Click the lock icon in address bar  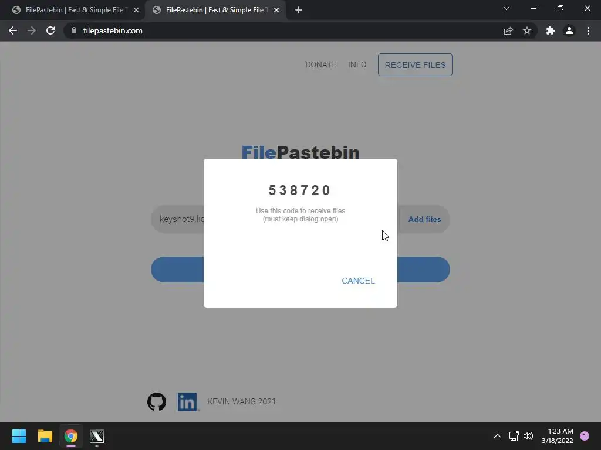tap(74, 30)
